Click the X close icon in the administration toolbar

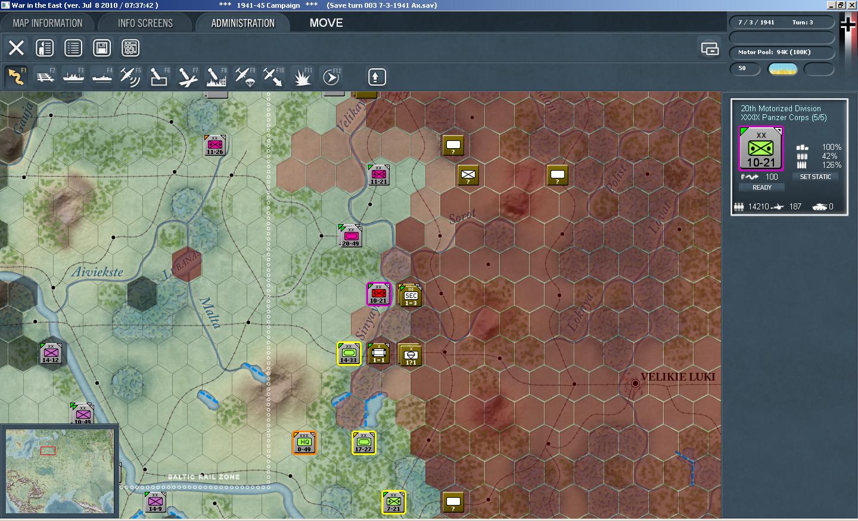point(16,48)
